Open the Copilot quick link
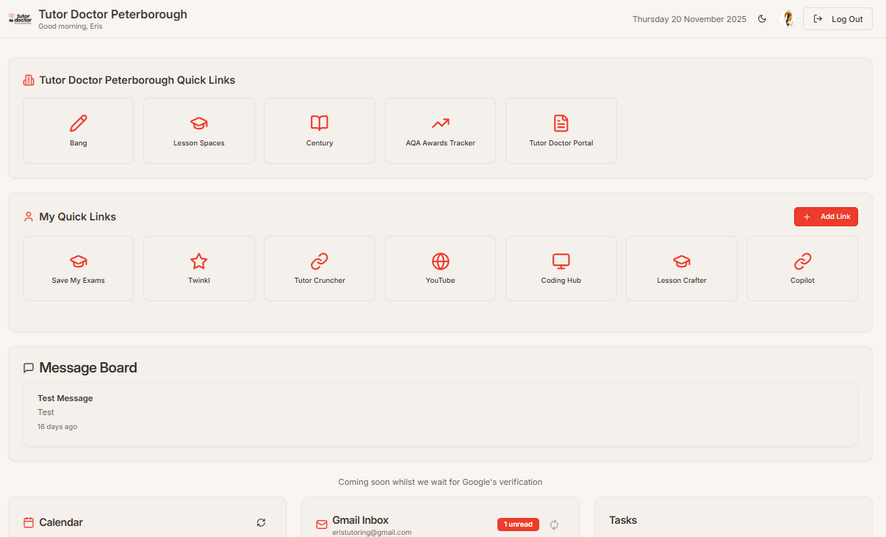The image size is (886, 537). click(x=802, y=268)
